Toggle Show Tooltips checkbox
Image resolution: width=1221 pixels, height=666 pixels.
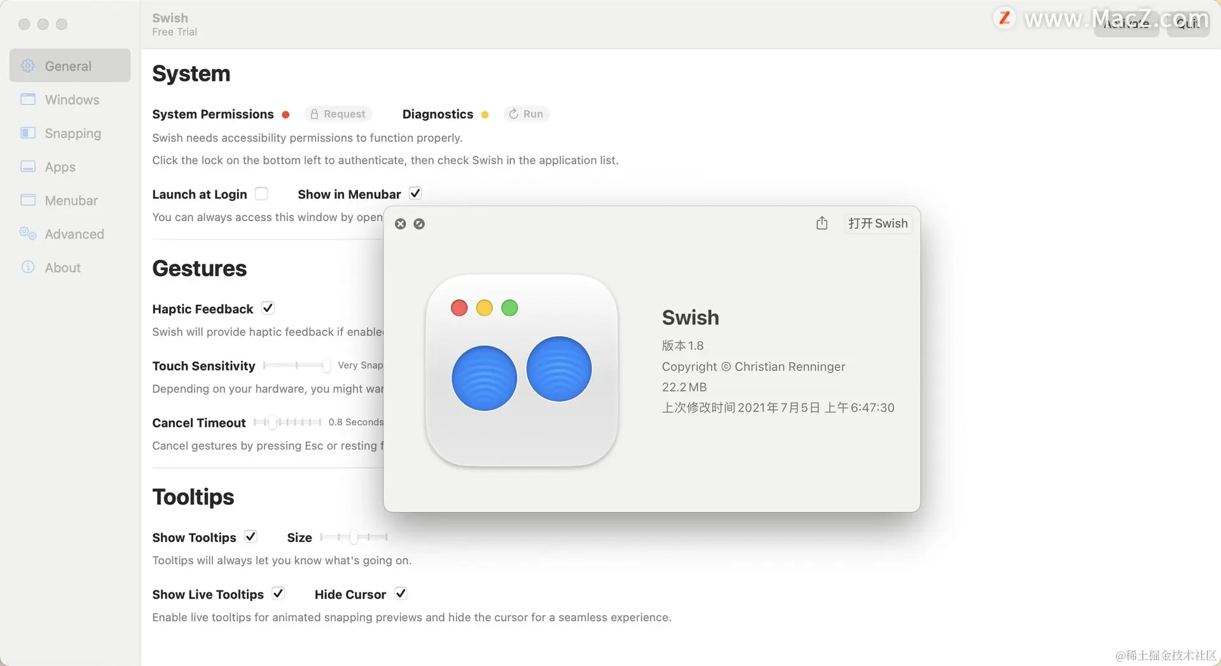pos(251,536)
